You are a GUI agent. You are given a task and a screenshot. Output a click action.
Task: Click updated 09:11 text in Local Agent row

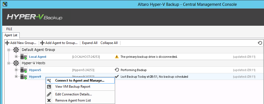click(244, 57)
